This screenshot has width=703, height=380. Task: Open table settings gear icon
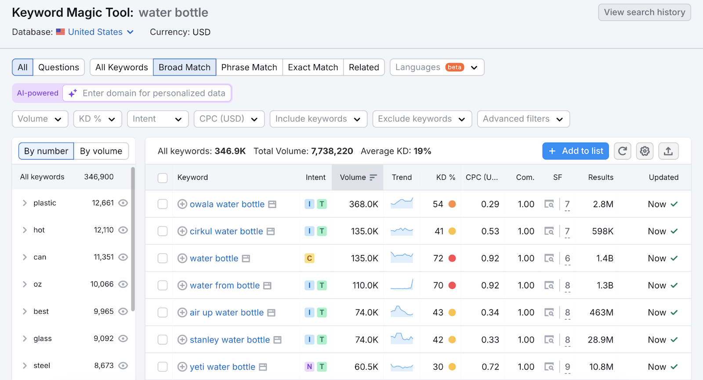pyautogui.click(x=645, y=151)
